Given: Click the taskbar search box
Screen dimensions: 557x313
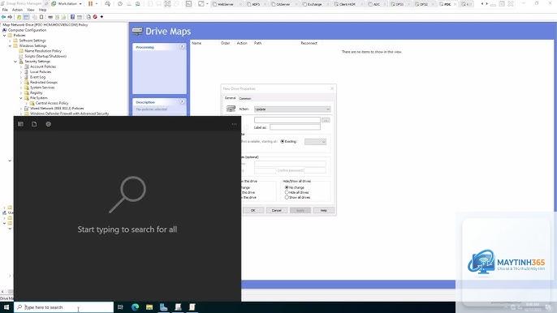Looking at the screenshot, I should point(64,307).
